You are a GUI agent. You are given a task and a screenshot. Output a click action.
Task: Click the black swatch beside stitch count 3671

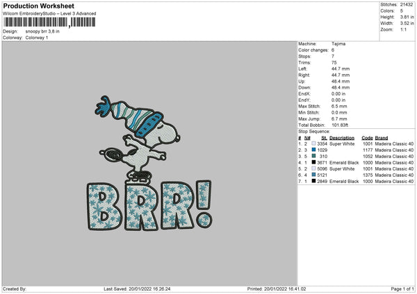pos(314,162)
